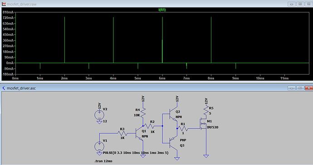This screenshot has width=313, height=165.
Task: Click the PULSE source parameter text
Action: click(x=136, y=153)
